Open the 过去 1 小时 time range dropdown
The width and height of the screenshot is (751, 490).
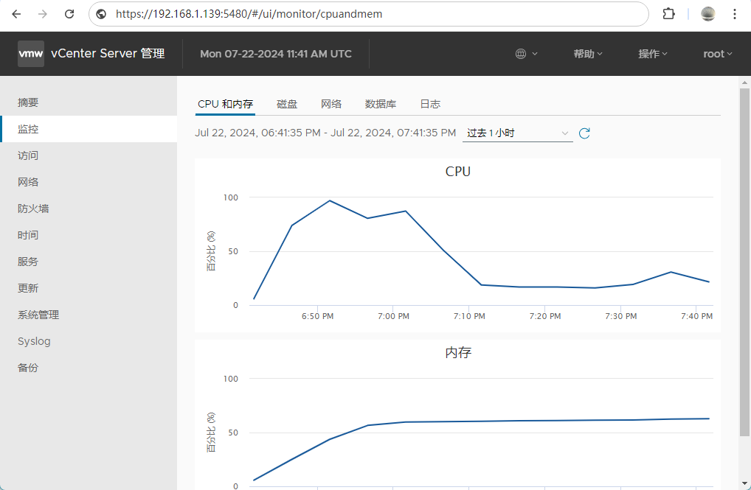[517, 133]
